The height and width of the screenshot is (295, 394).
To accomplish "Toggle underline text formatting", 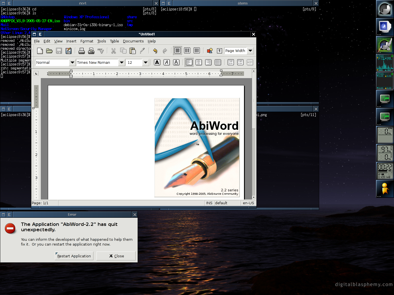I will click(176, 62).
